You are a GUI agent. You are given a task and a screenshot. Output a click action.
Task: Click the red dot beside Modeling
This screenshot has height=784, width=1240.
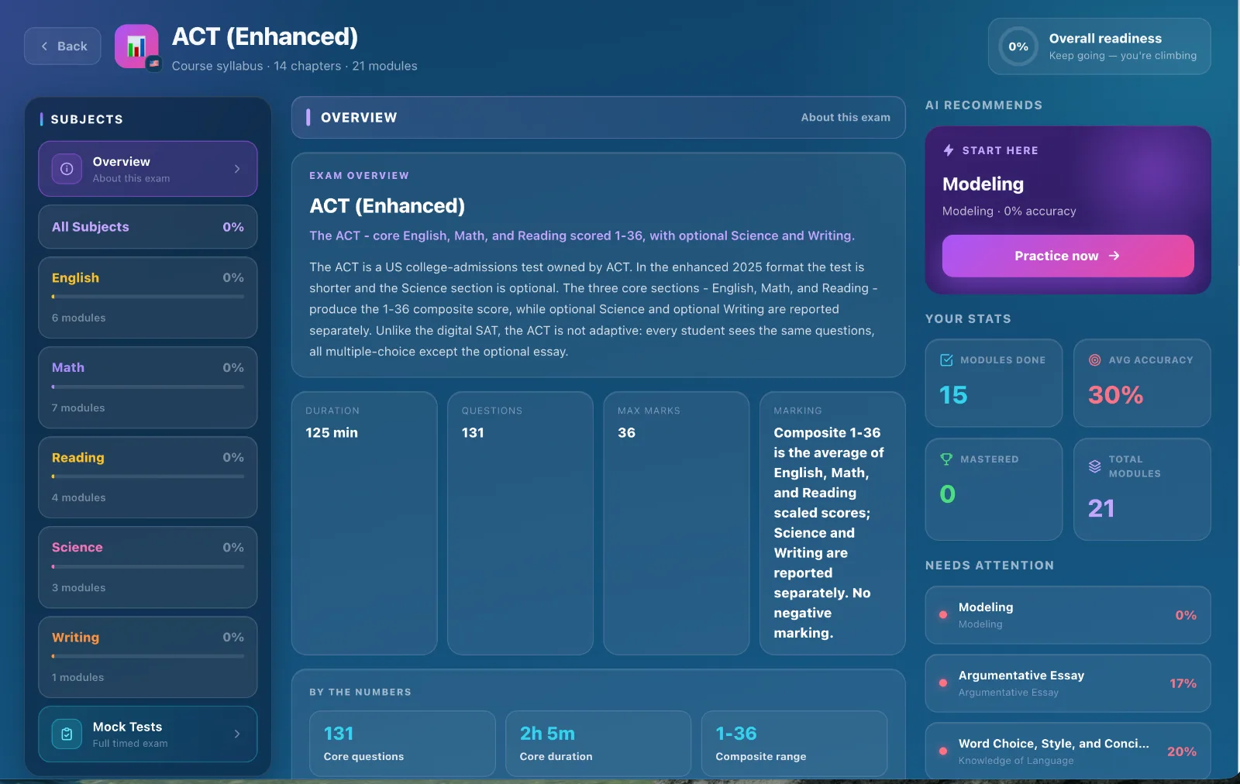(943, 615)
